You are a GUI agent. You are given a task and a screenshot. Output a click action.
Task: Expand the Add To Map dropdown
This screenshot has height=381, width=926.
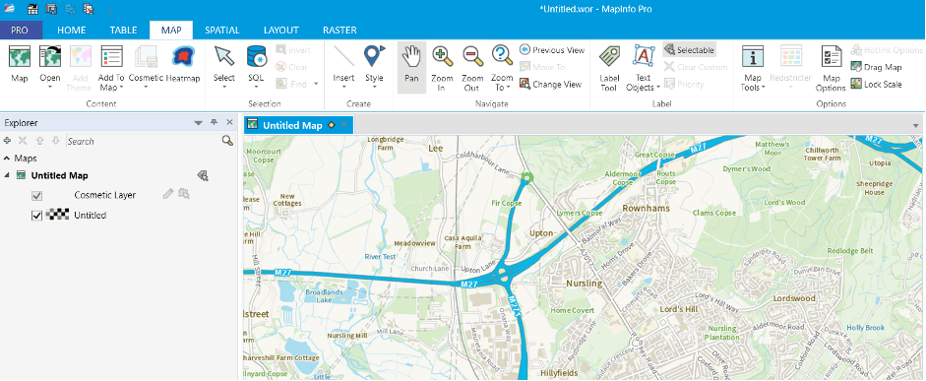[121, 88]
